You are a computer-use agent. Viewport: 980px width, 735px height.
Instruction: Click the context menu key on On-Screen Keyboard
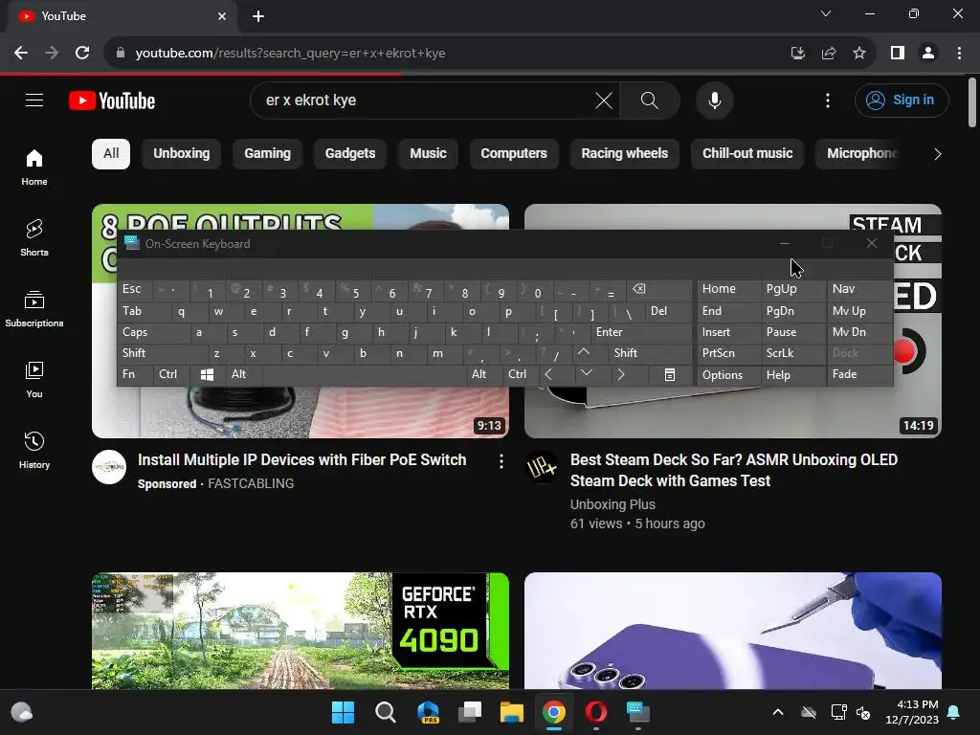click(669, 374)
